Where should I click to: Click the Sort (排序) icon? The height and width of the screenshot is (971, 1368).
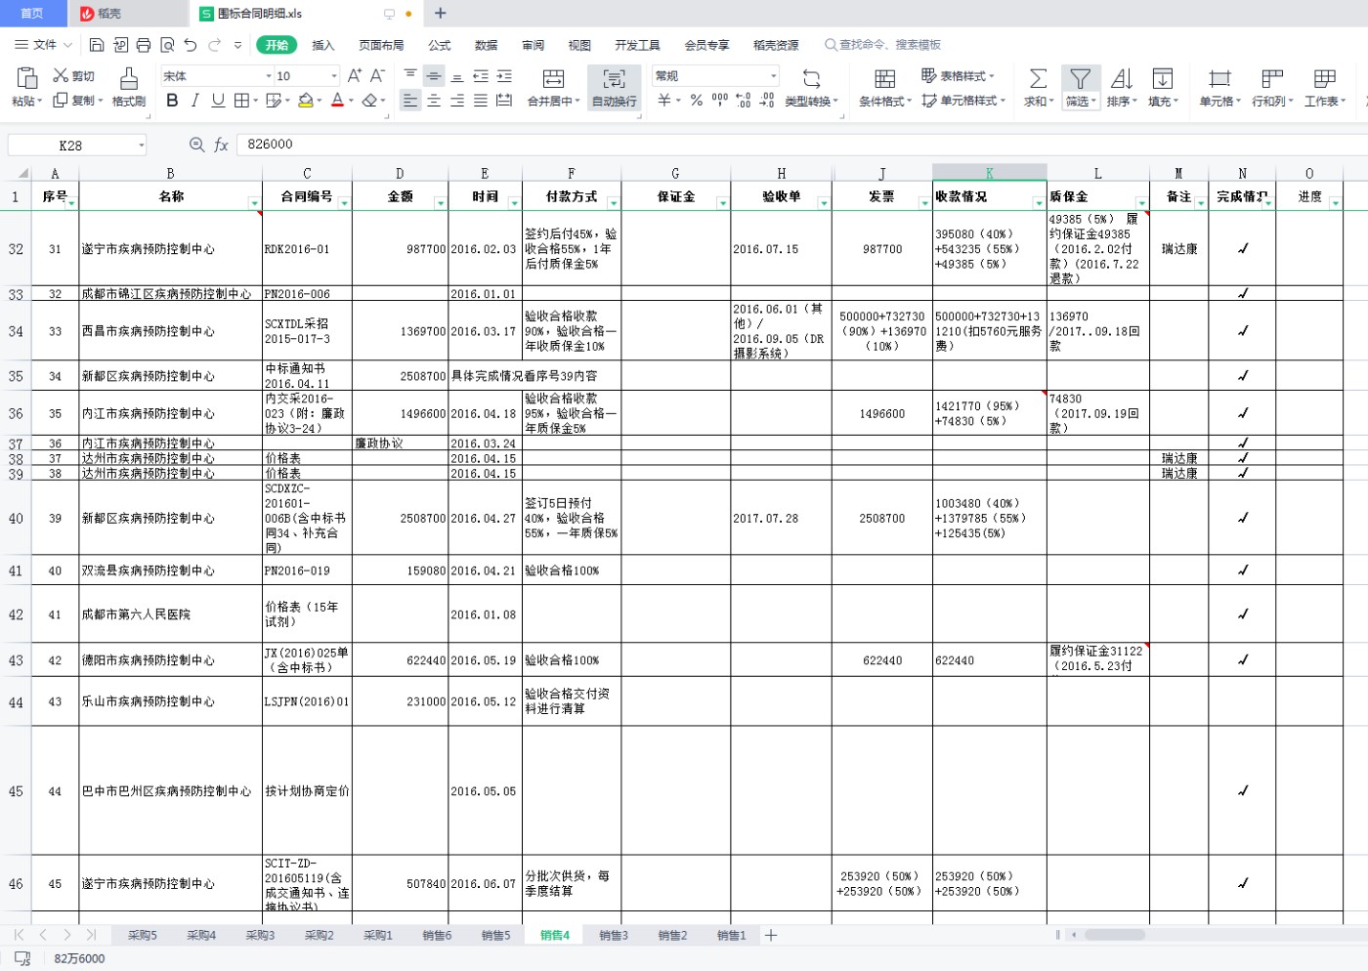point(1121,79)
